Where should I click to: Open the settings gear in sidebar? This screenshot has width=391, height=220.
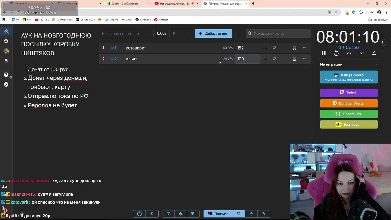pos(6,41)
